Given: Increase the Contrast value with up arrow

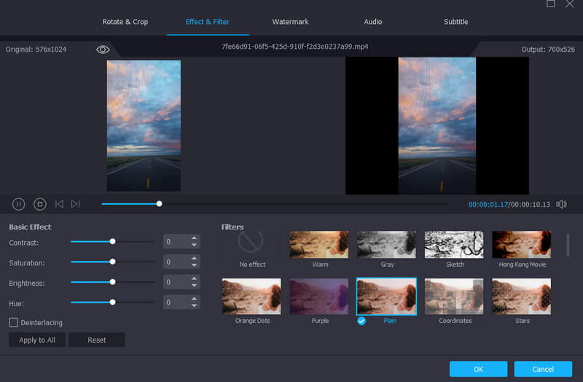Looking at the screenshot, I should tap(194, 238).
